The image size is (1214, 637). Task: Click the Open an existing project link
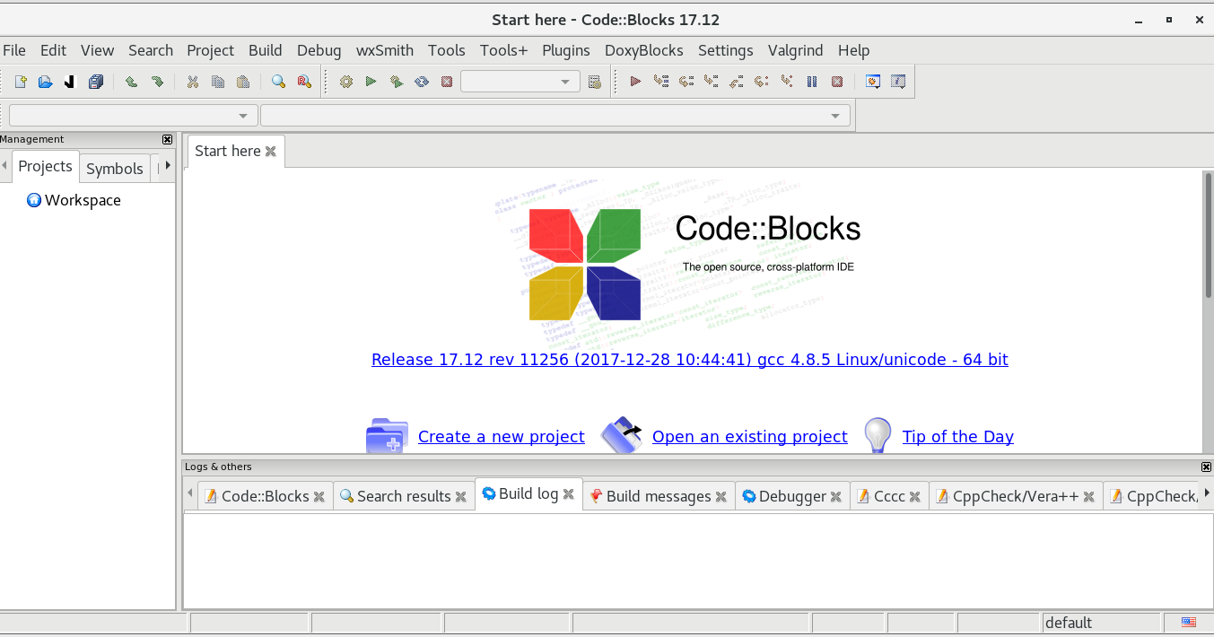pos(749,437)
